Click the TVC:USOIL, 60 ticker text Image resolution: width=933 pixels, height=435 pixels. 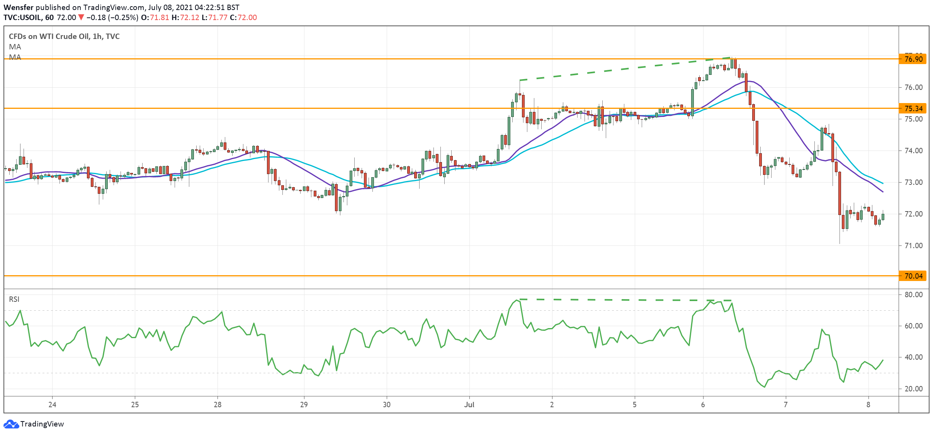click(29, 17)
